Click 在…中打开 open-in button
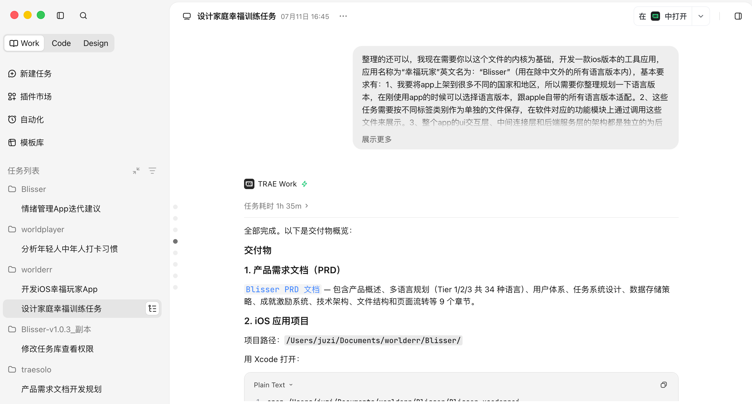The image size is (752, 404). 663,16
